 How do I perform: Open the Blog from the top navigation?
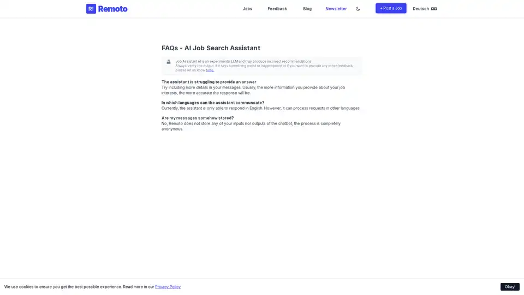pos(307,9)
